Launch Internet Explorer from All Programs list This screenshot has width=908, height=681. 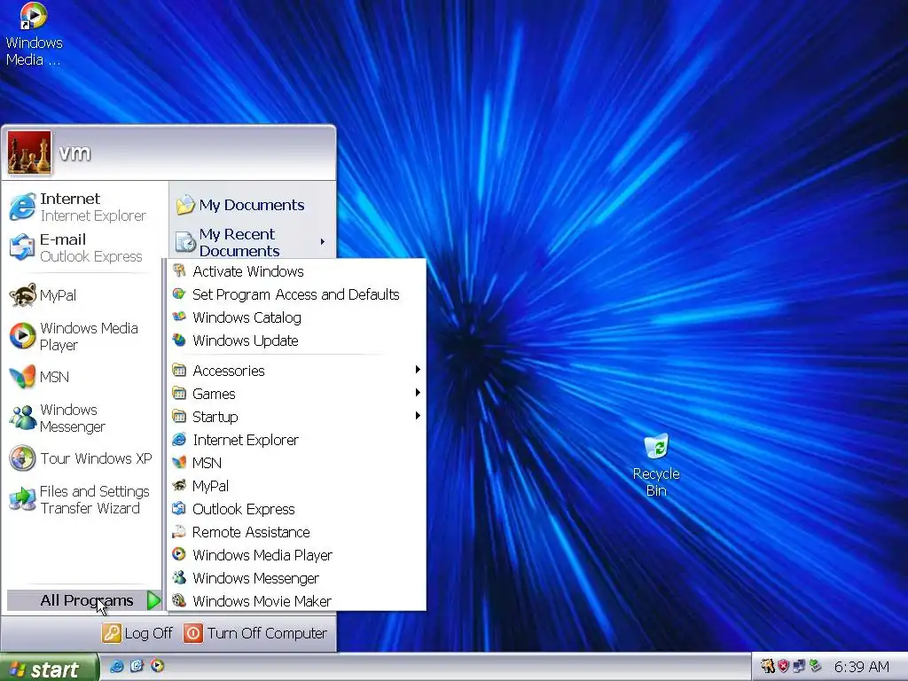296,440
